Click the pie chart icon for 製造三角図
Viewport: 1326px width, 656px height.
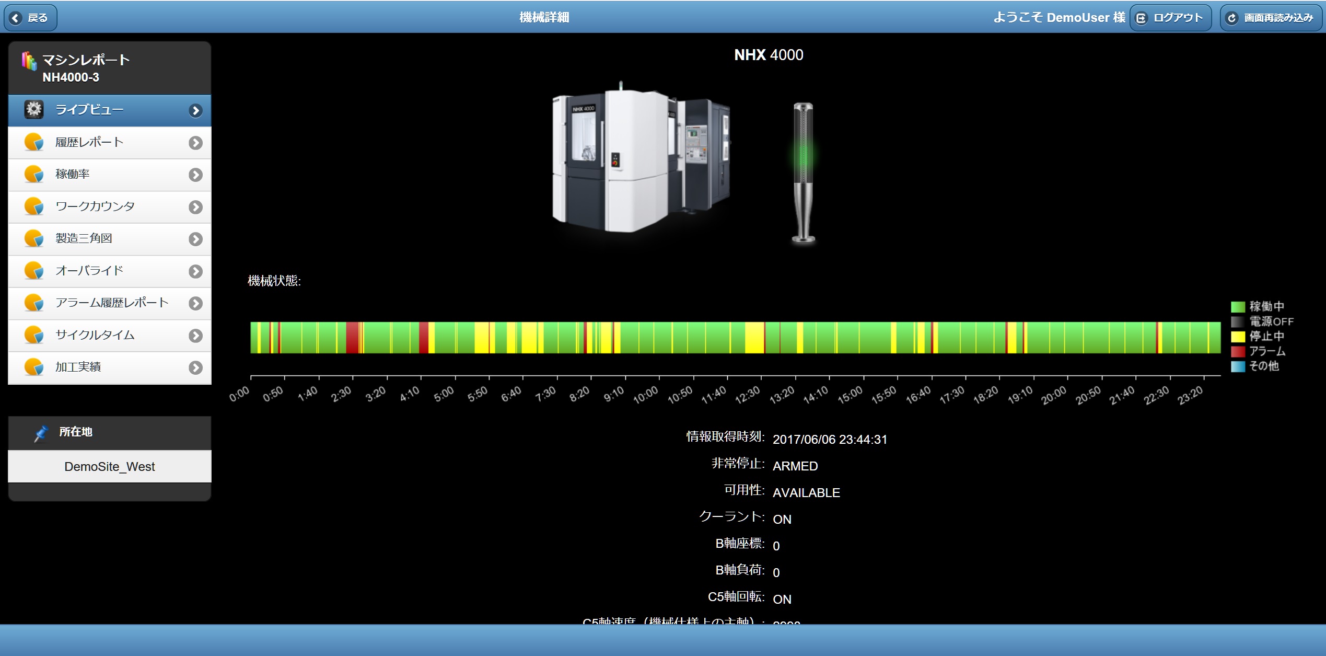pos(34,238)
